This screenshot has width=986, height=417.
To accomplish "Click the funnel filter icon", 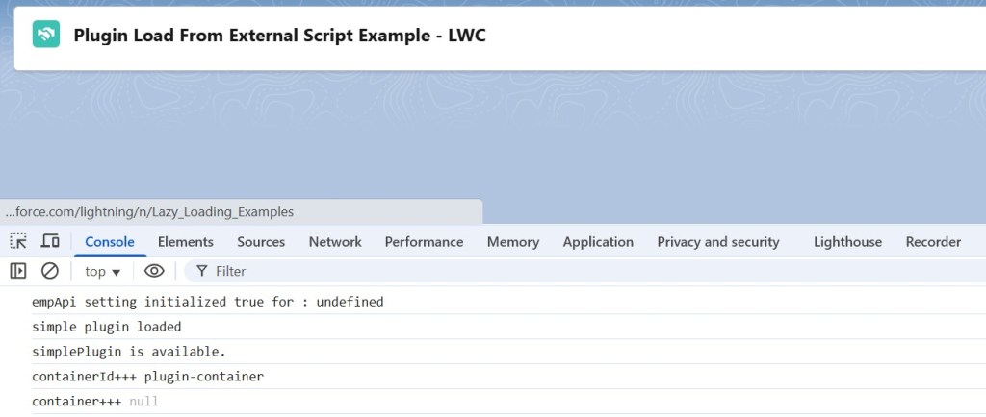I will coord(202,271).
